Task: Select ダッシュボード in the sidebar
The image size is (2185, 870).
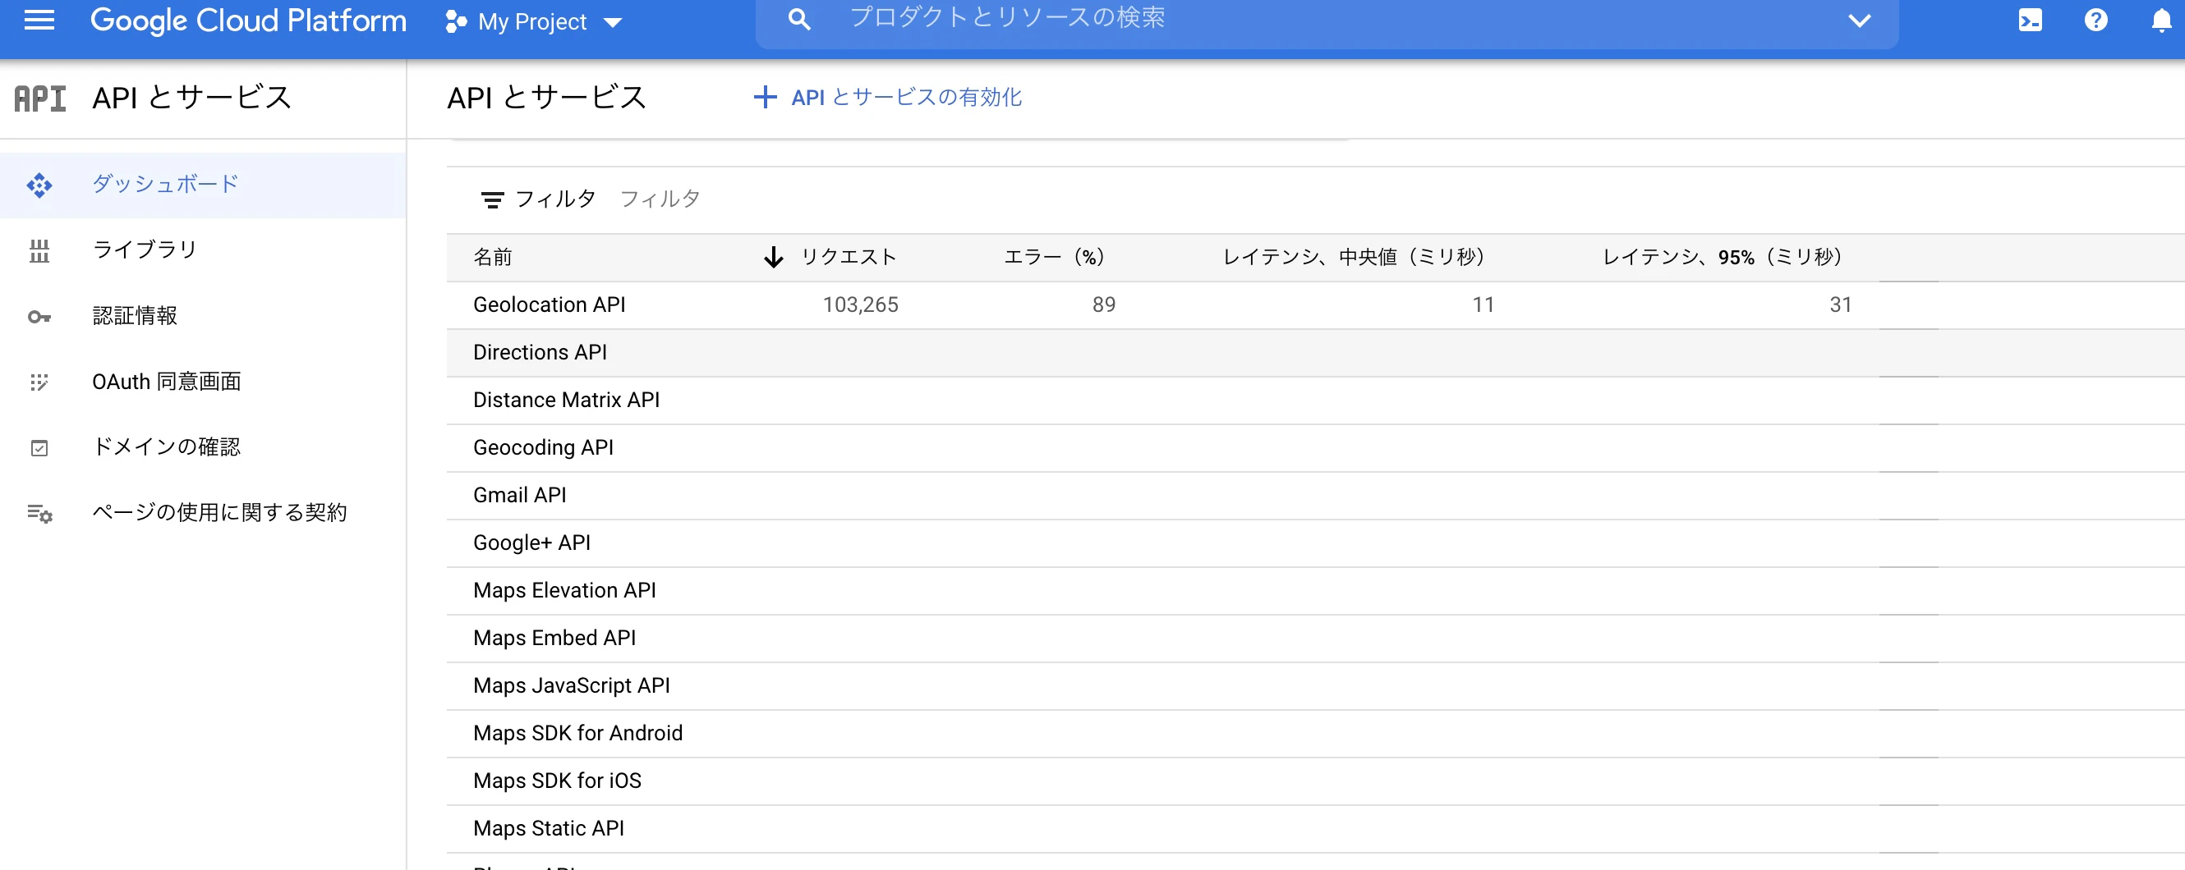Action: coord(203,185)
